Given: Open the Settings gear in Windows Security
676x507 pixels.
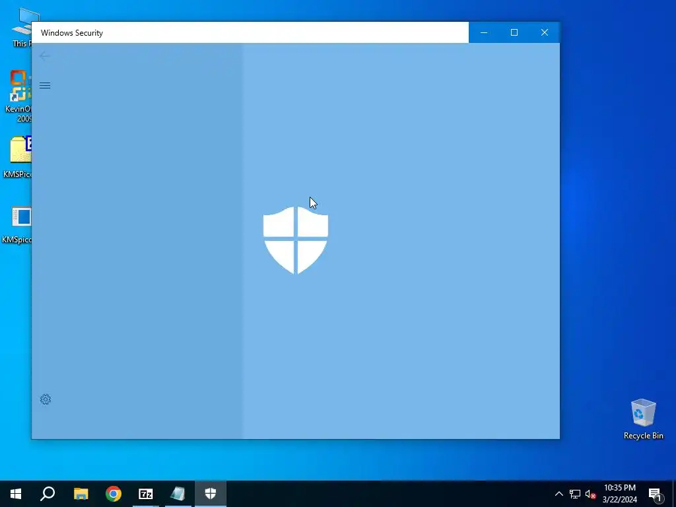Looking at the screenshot, I should point(46,399).
